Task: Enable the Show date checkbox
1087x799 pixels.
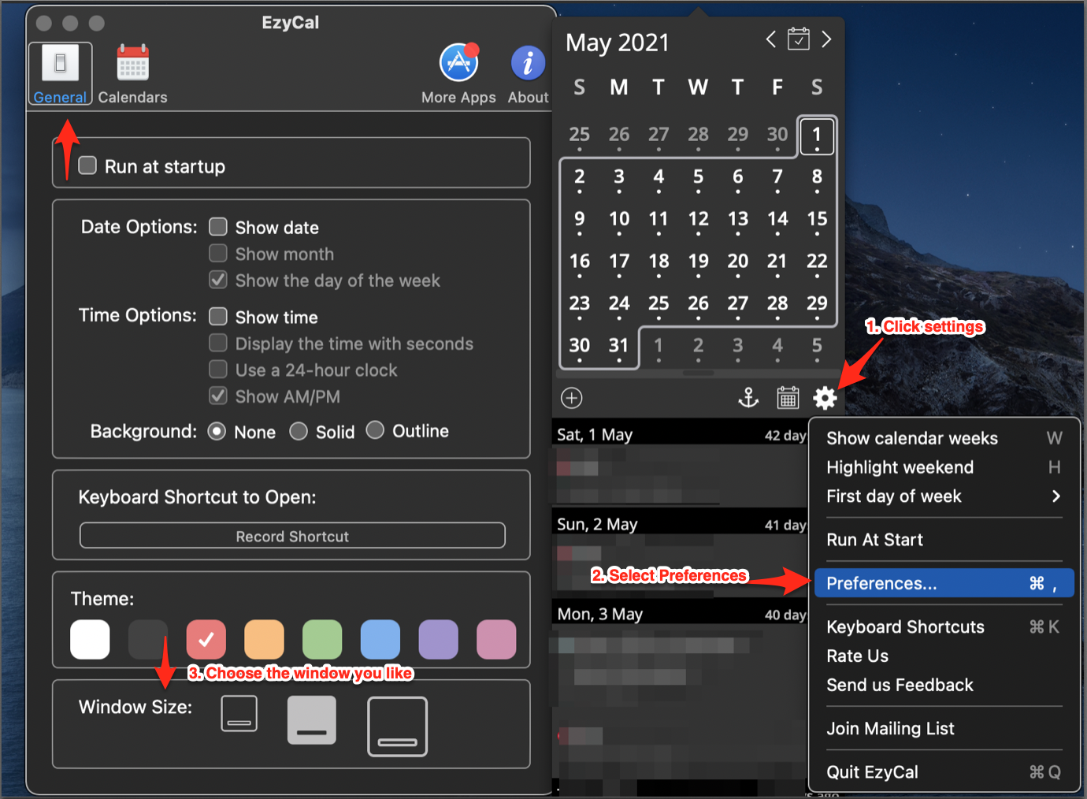Action: (x=218, y=227)
